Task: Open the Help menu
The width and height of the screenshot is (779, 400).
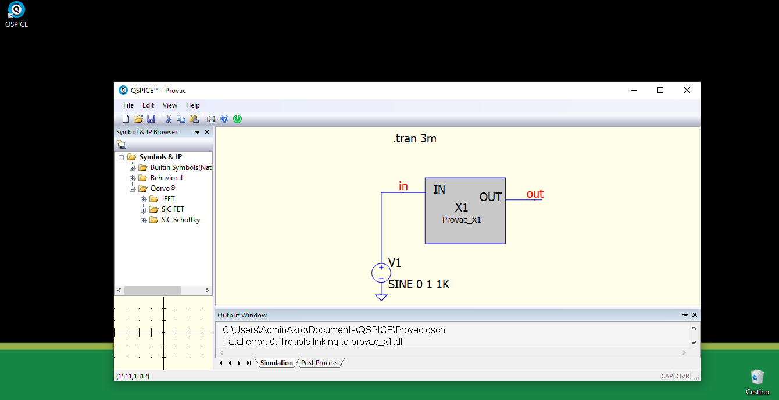Action: 193,105
